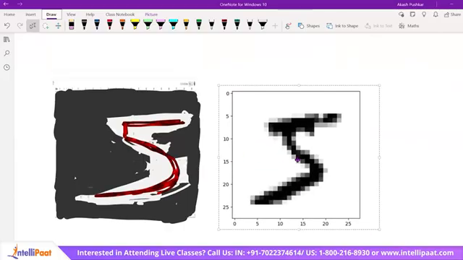The image size is (463, 260).
Task: Switch to the View tab
Action: pyautogui.click(x=71, y=14)
